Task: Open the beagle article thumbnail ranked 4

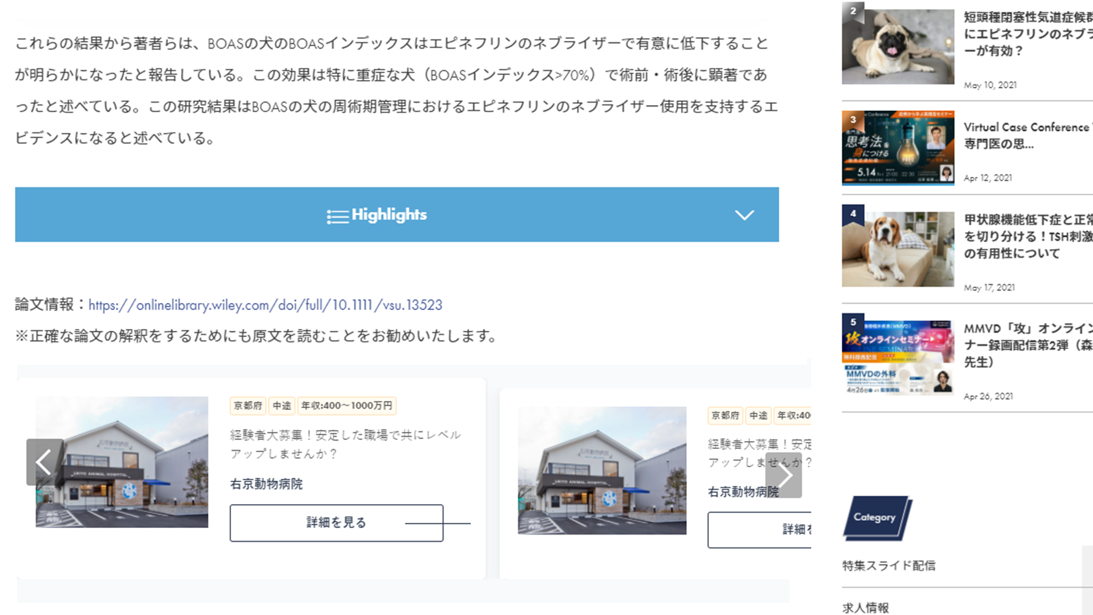Action: (898, 248)
